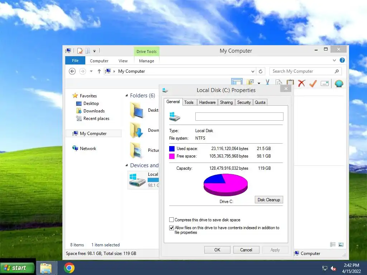Click the blue help question mark icon
367x275 pixels.
click(342, 60)
